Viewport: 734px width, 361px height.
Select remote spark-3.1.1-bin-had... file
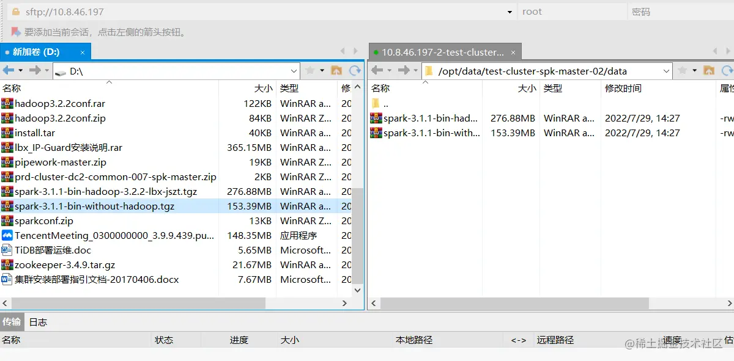(431, 118)
